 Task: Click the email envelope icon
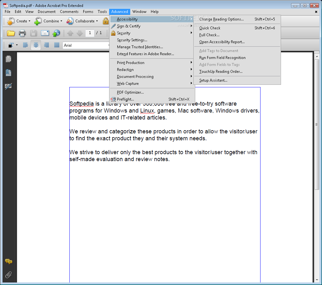[45, 33]
